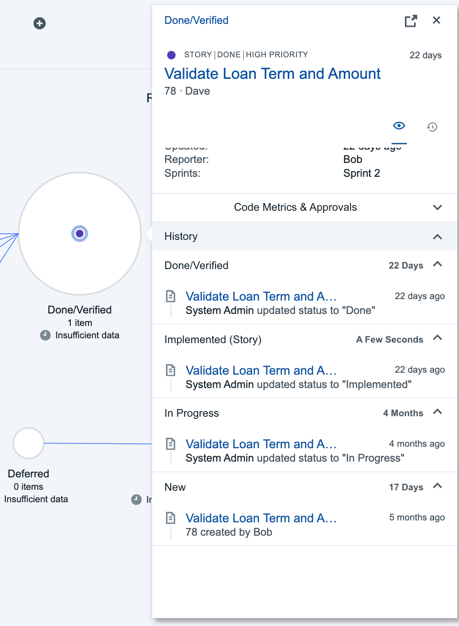
Task: Switch to the history clock tab
Action: tap(432, 127)
